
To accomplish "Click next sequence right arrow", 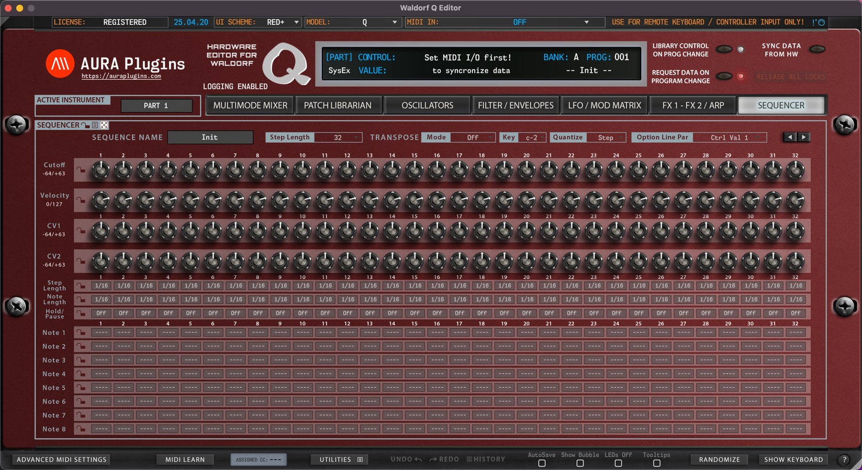I will [x=803, y=137].
